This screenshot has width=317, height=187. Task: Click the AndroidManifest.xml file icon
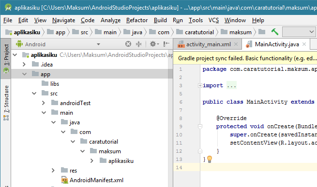tap(64, 180)
